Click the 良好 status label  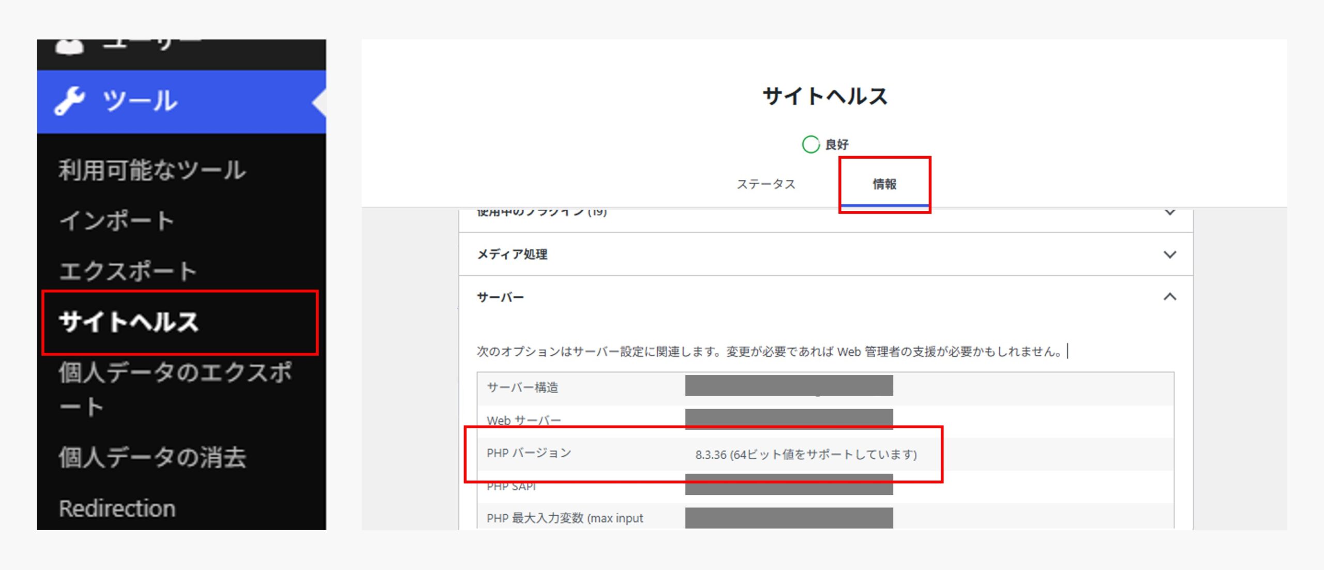pyautogui.click(x=837, y=144)
